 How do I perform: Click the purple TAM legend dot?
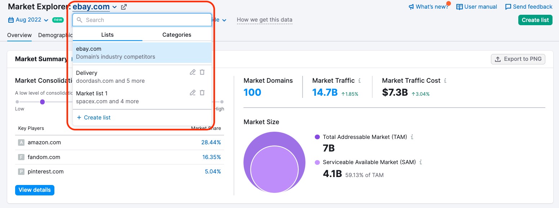[317, 137]
